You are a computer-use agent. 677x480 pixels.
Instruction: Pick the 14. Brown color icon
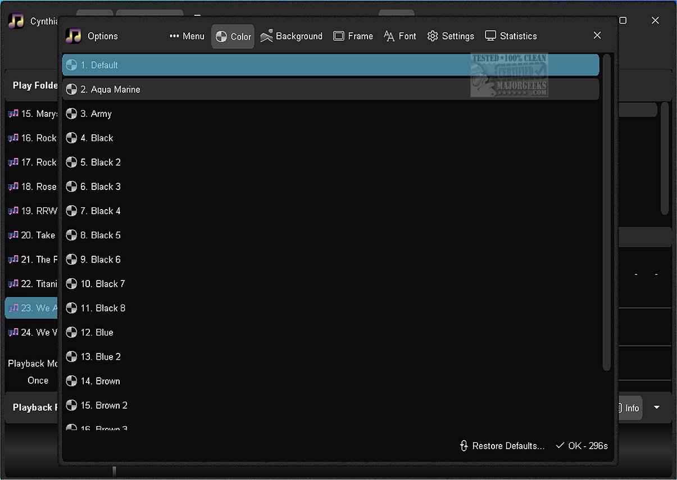tap(71, 381)
